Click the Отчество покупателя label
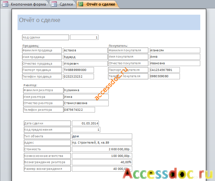 [x=128, y=63]
